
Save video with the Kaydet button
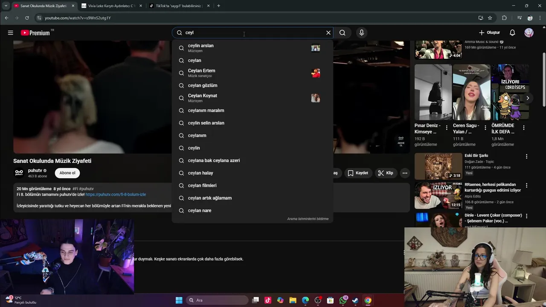click(x=358, y=173)
